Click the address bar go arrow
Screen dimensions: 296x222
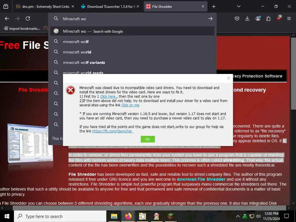coord(210,19)
